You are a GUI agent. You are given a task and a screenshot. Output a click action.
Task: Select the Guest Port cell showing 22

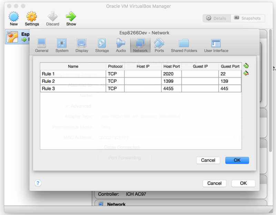(230, 74)
